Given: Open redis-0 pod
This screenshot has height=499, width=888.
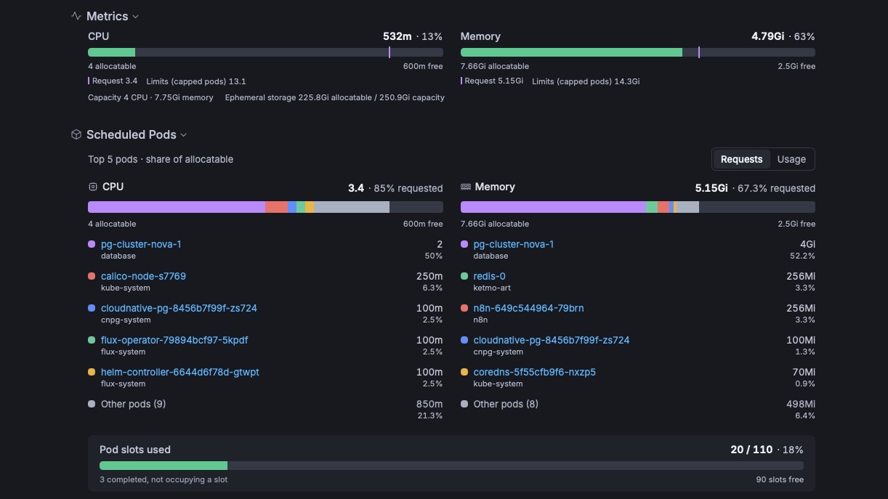Looking at the screenshot, I should click(490, 276).
